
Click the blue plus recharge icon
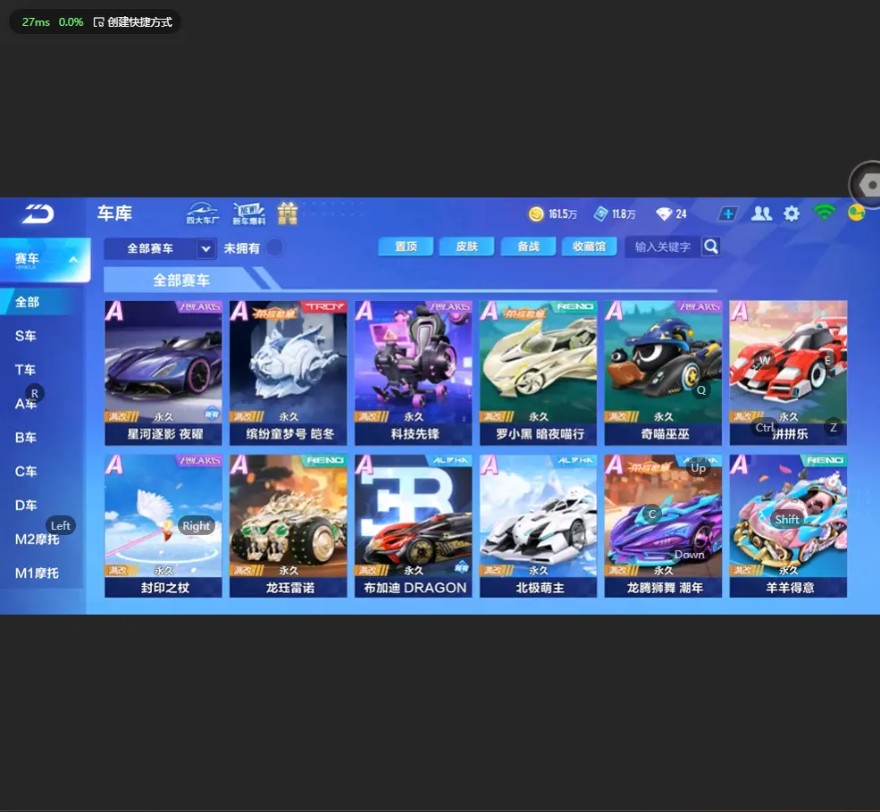tap(728, 213)
